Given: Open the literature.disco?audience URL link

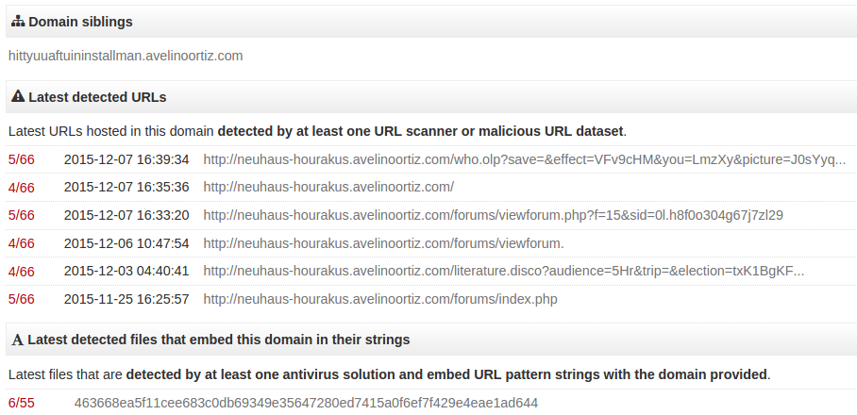Looking at the screenshot, I should click(503, 271).
